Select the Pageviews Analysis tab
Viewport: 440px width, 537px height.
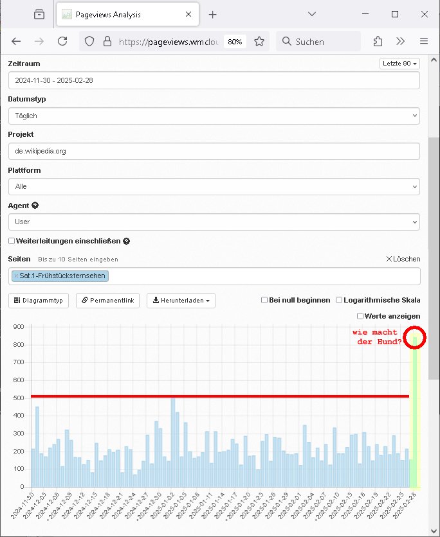(x=127, y=14)
